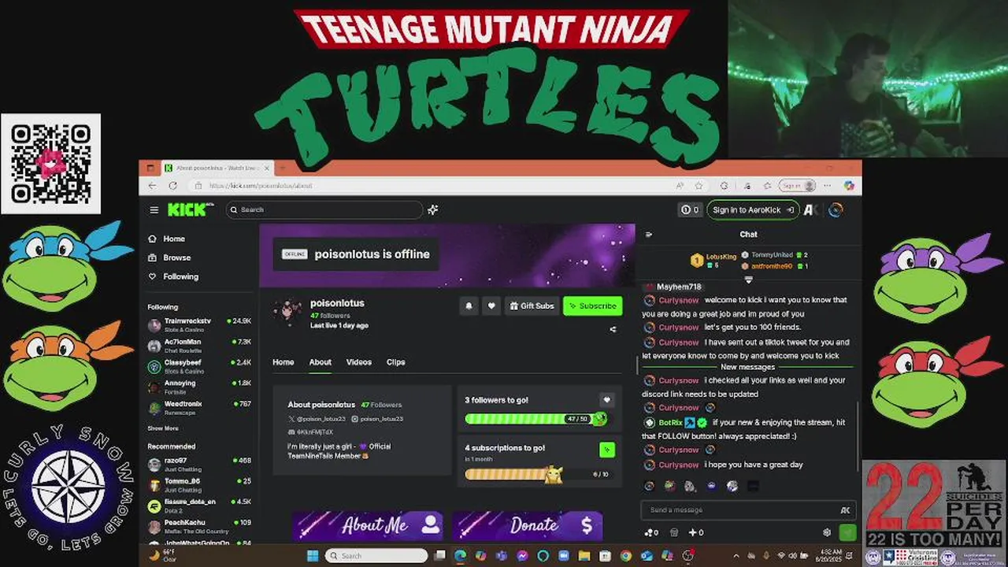The width and height of the screenshot is (1008, 567).
Task: Click the Send a message chat input
Action: (x=748, y=510)
